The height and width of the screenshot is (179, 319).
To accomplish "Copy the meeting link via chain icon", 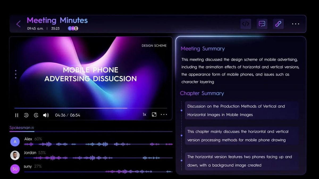I will point(278,24).
